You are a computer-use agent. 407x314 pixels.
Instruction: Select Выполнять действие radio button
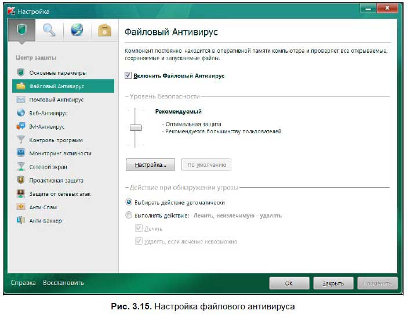tap(129, 215)
